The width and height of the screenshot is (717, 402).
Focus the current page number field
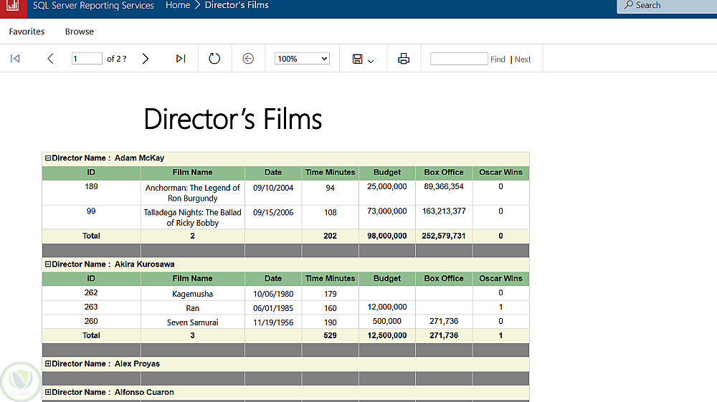coord(87,59)
